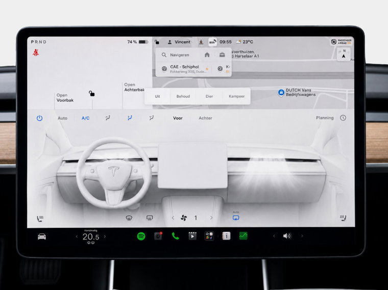Tap the 09:55 clock in status bar
The width and height of the screenshot is (388, 290).
[x=226, y=42]
